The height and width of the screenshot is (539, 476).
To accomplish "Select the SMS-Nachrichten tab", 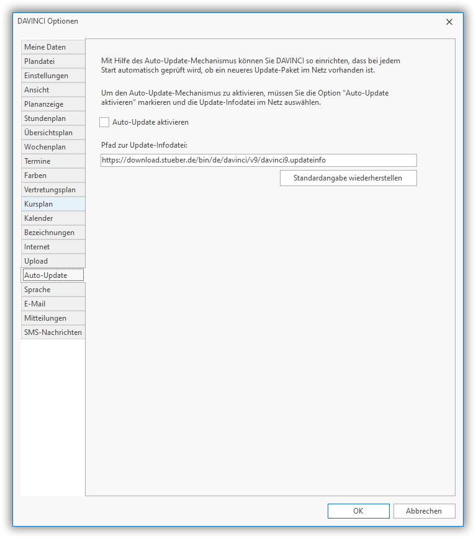I will [x=53, y=332].
